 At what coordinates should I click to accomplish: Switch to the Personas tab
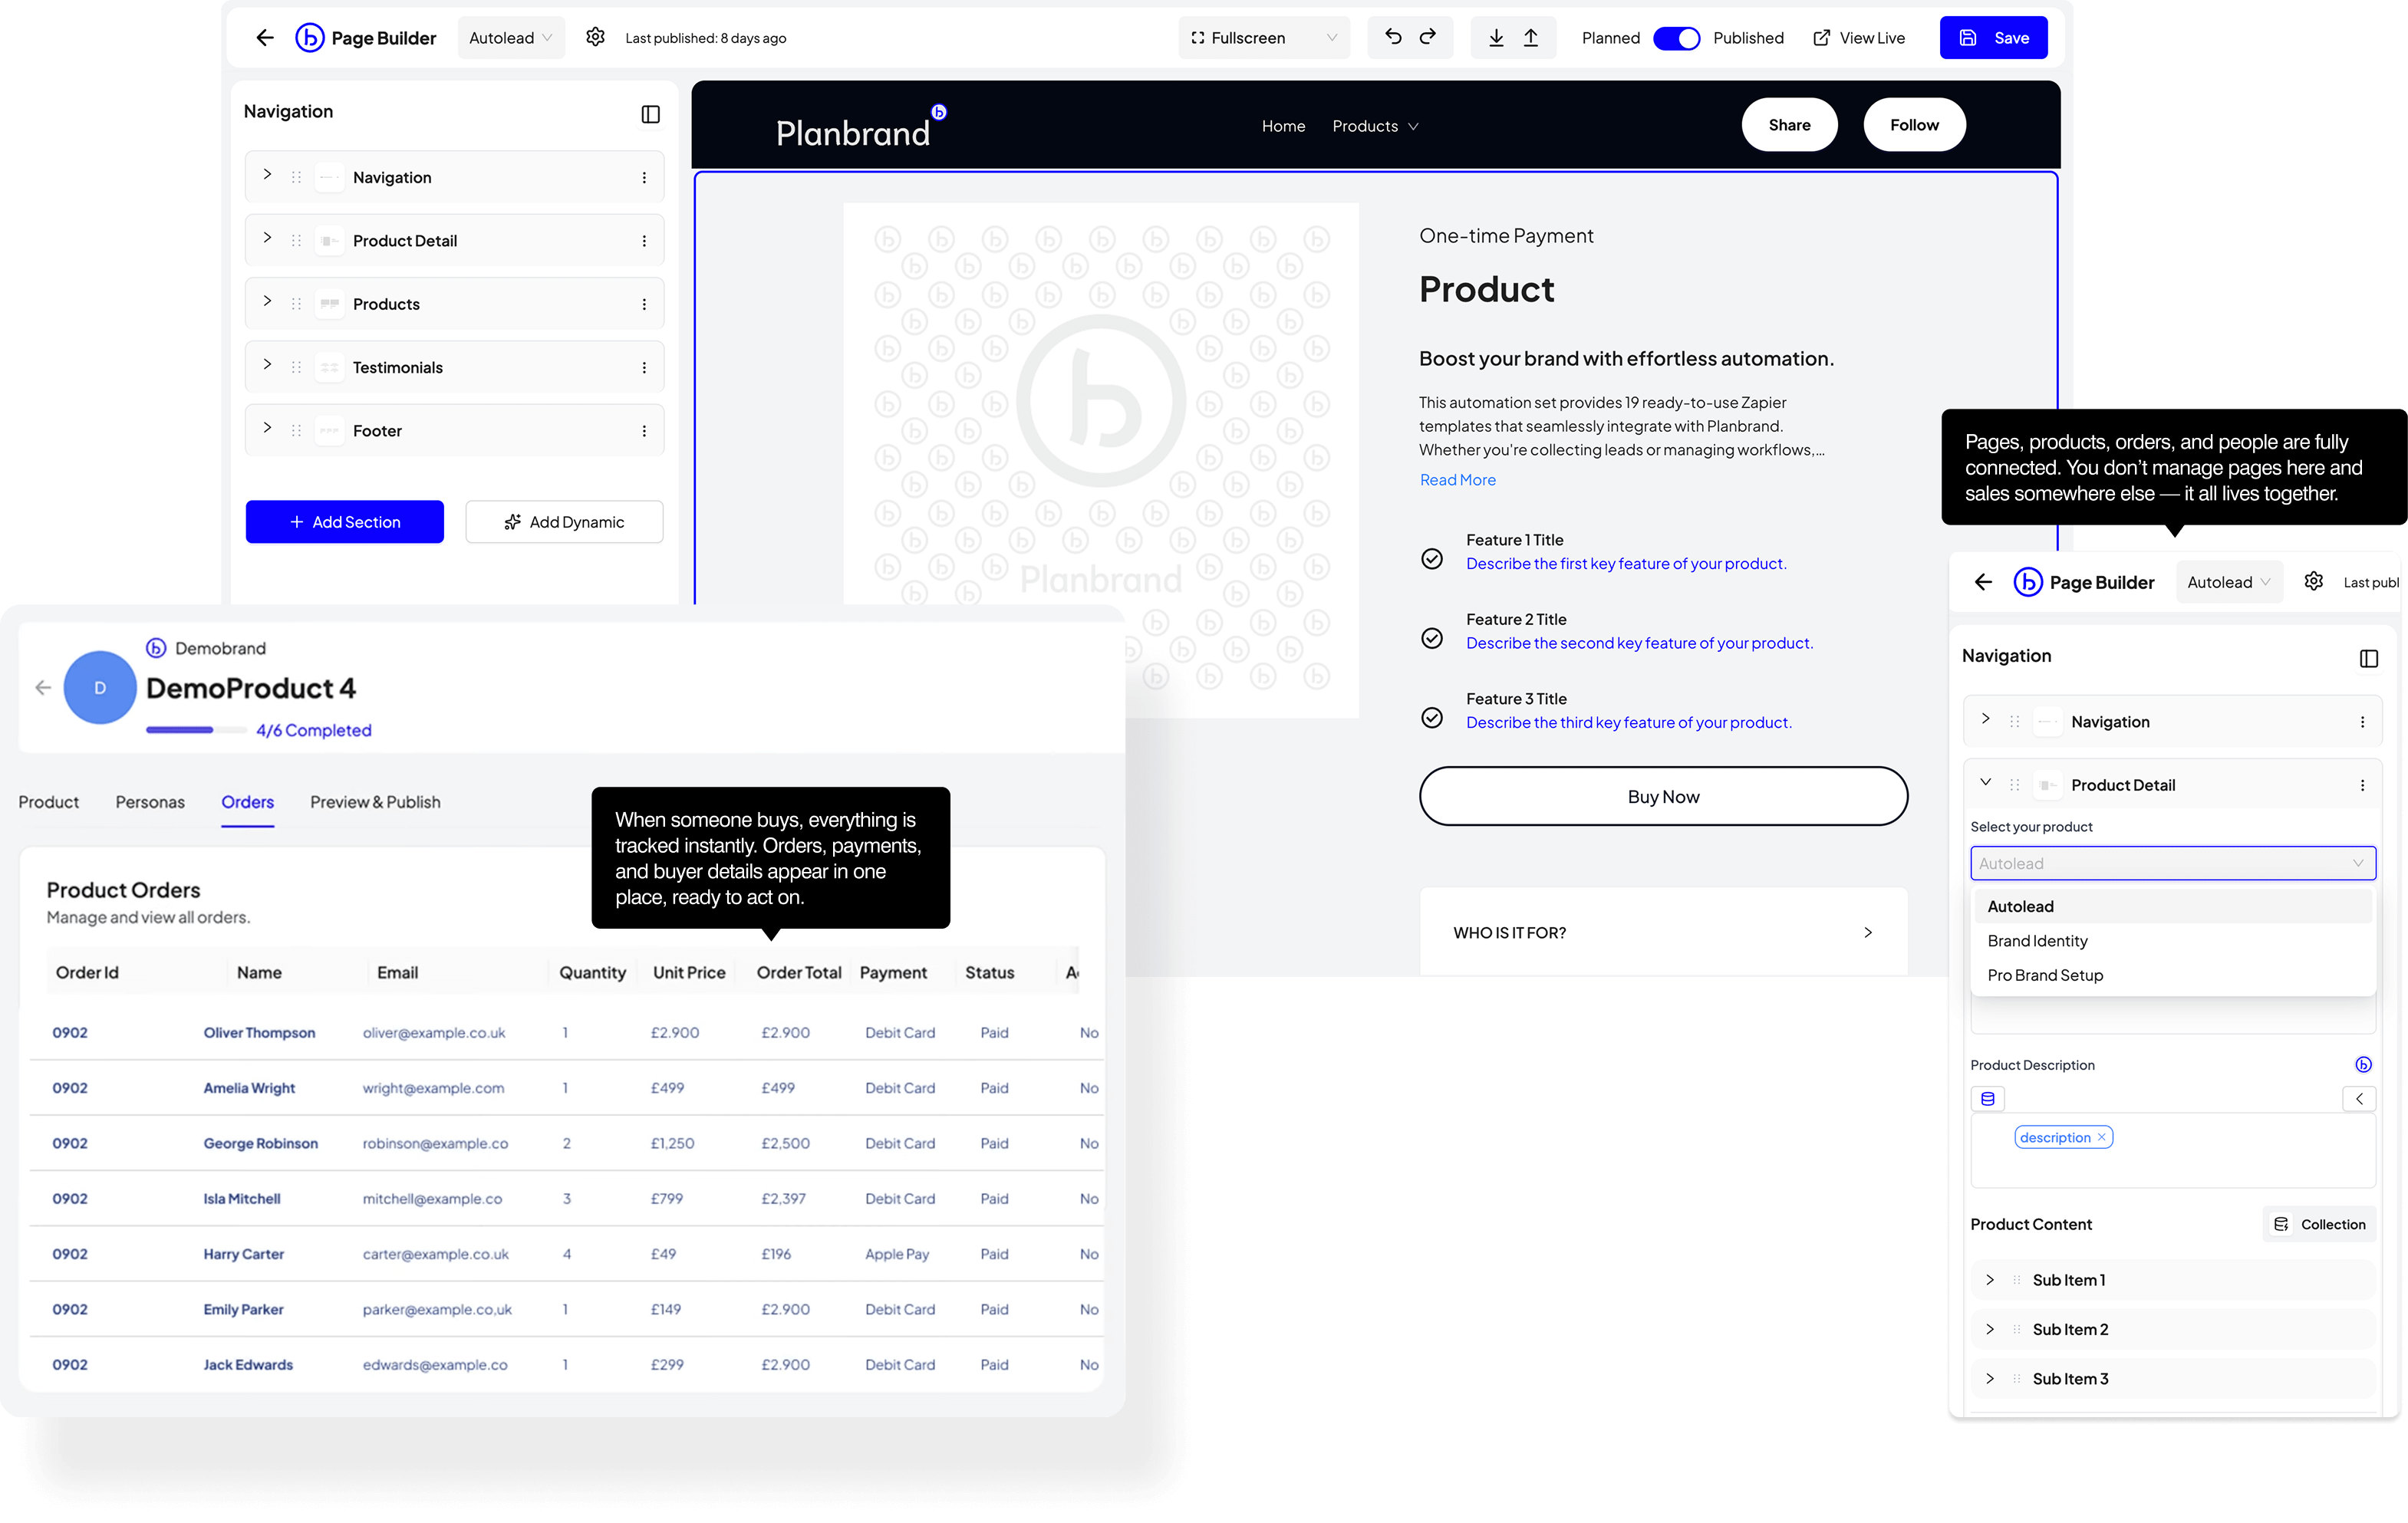pyautogui.click(x=150, y=801)
